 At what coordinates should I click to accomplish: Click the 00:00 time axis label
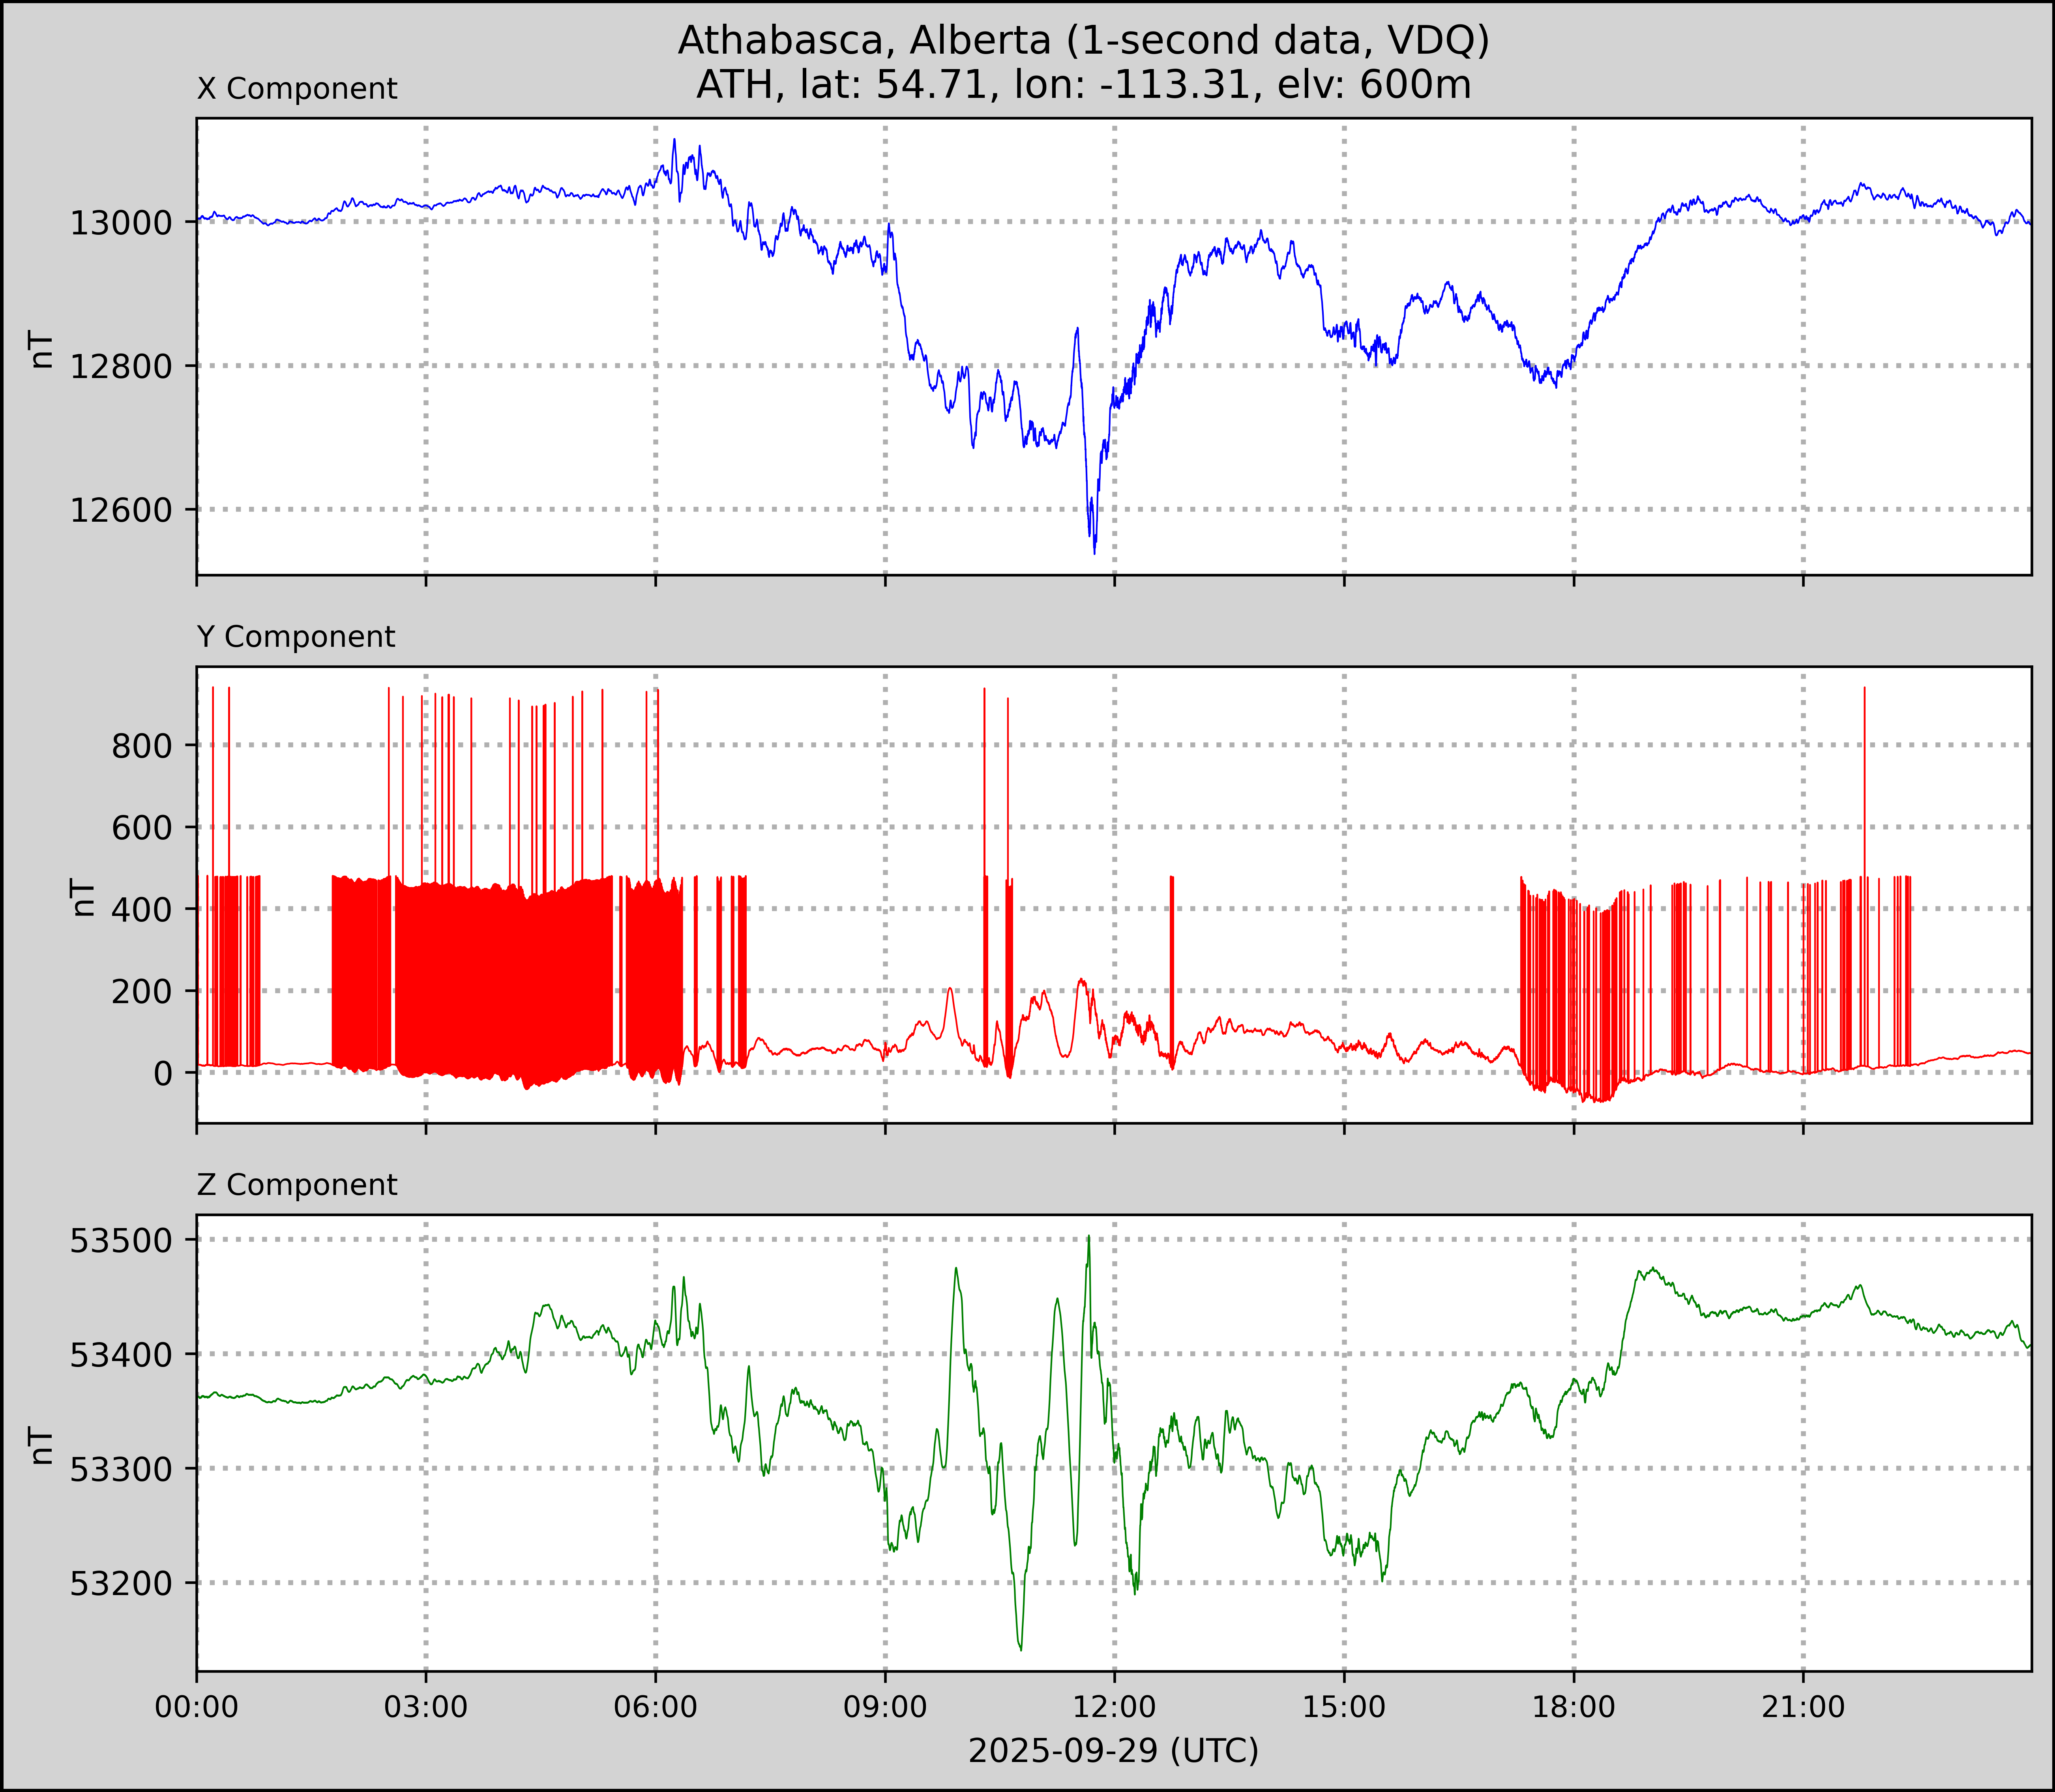point(197,1707)
